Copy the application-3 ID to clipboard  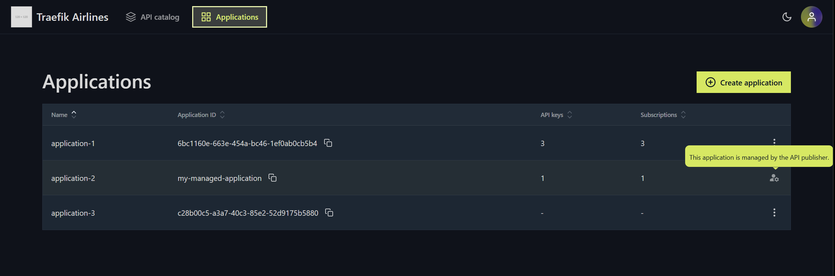(x=329, y=212)
